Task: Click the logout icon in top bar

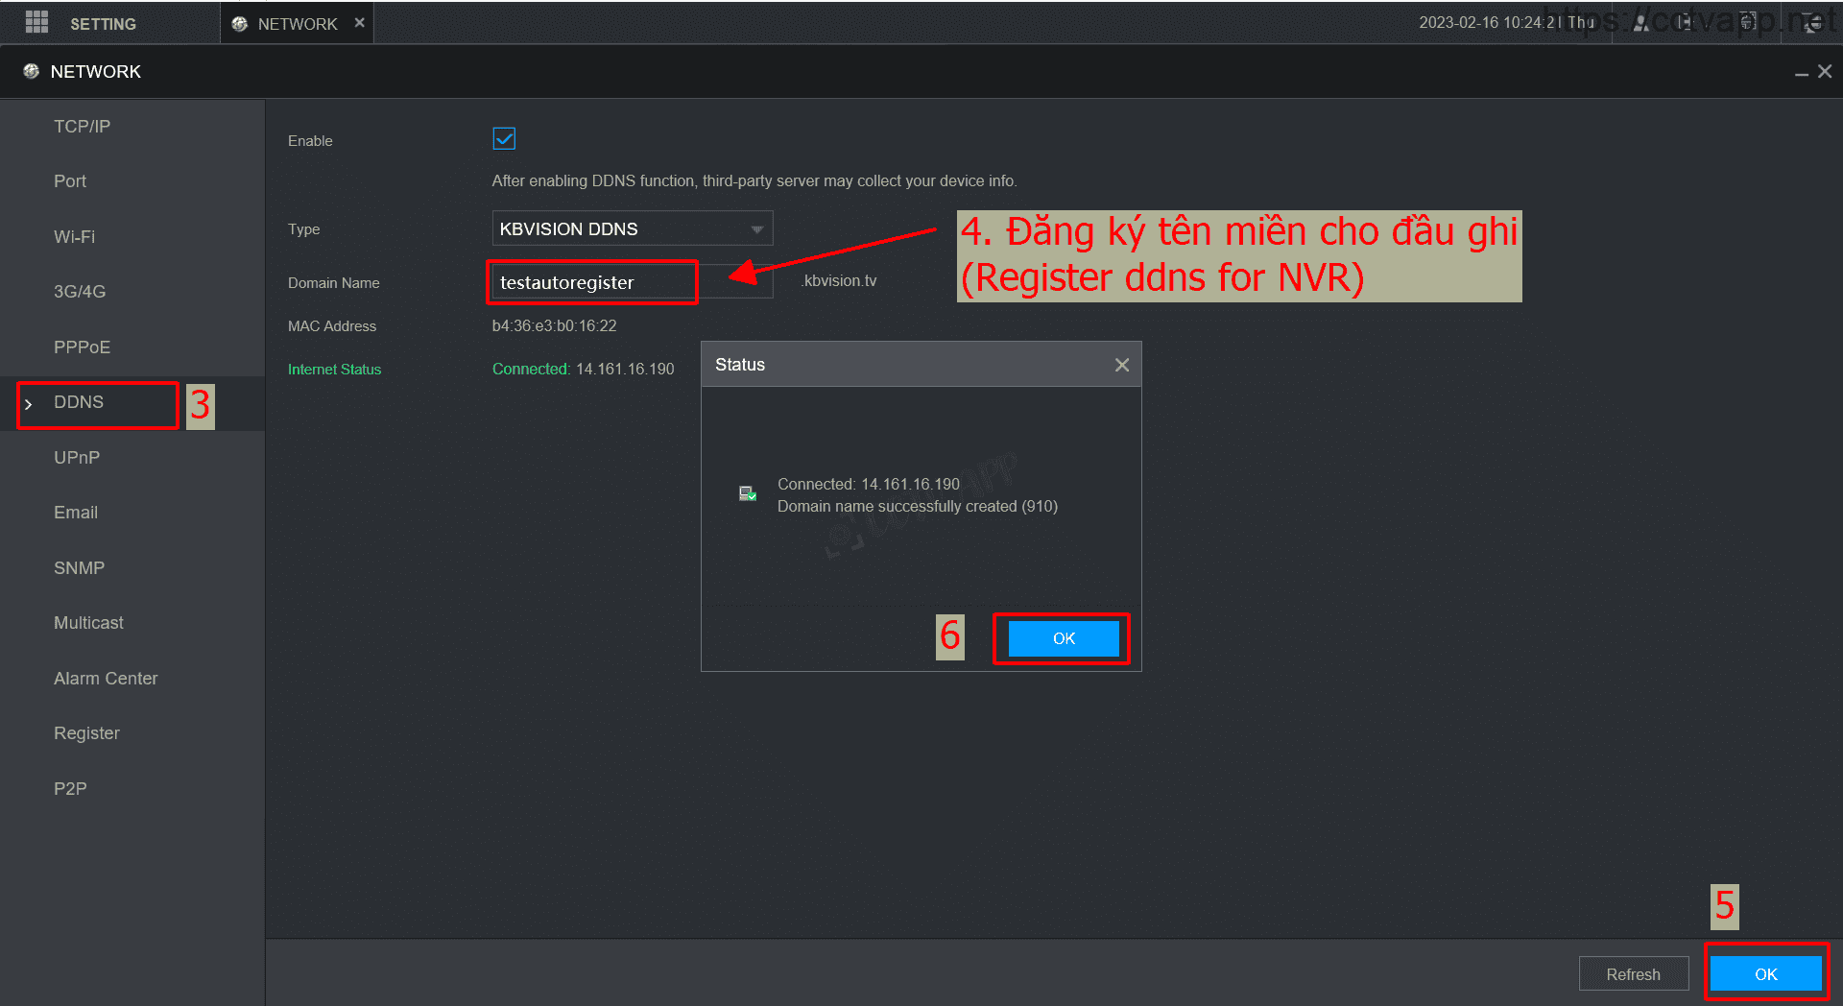Action: pos(1687,23)
